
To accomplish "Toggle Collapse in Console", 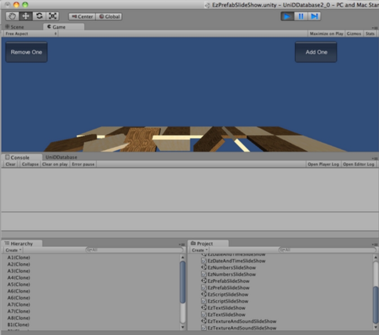I will coord(30,165).
